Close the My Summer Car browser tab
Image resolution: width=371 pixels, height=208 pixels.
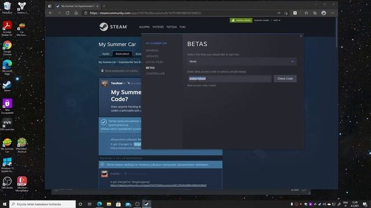pyautogui.click(x=97, y=6)
